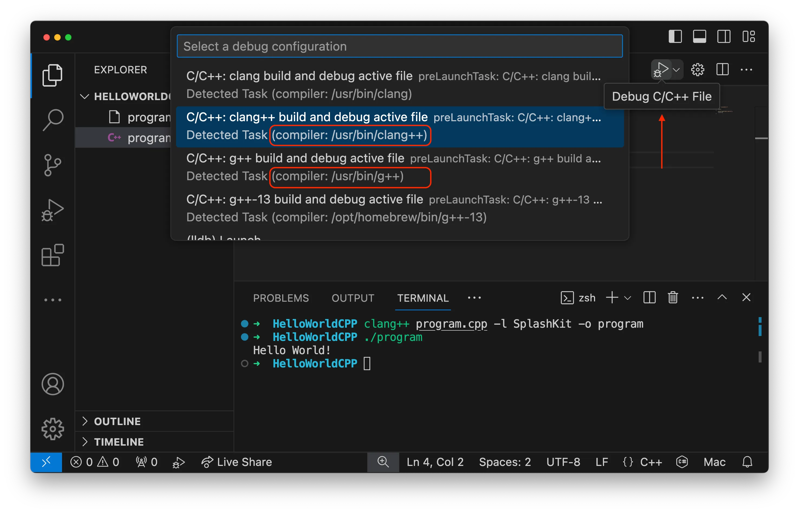Open the Accounts menu icon
Screen dimensions: 799x513
(52, 384)
